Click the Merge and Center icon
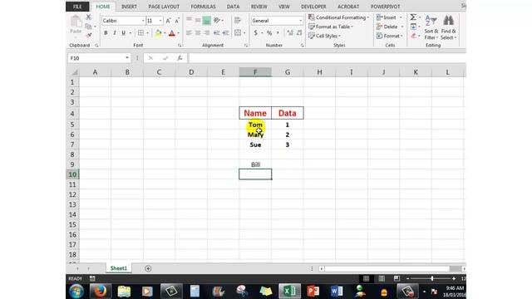 (238, 33)
